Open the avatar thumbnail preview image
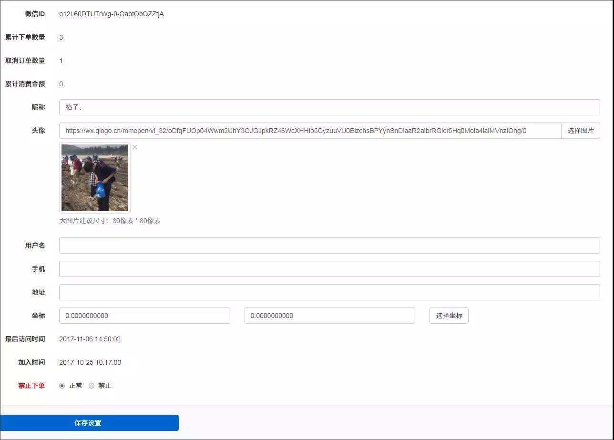 (95, 178)
